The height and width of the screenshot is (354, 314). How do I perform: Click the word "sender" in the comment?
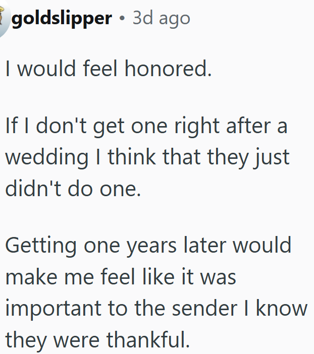198,308
